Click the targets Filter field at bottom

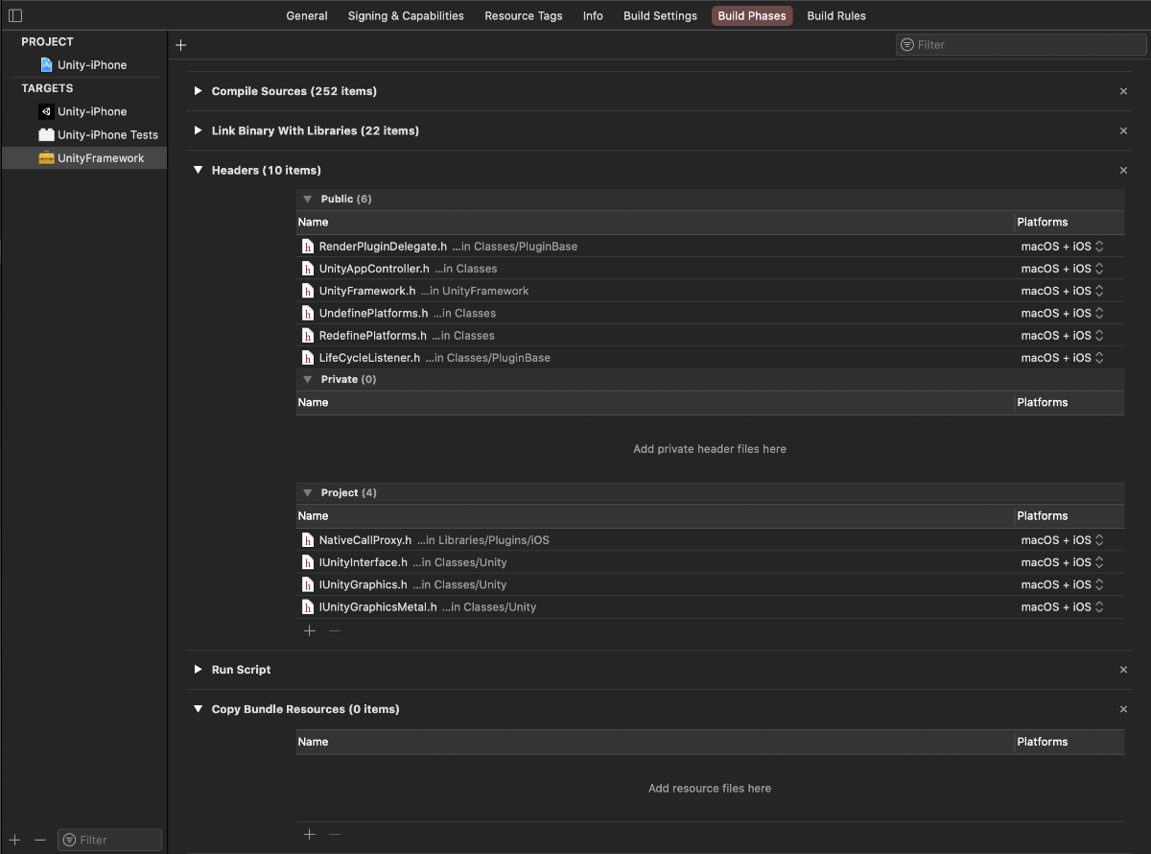pyautogui.click(x=109, y=840)
